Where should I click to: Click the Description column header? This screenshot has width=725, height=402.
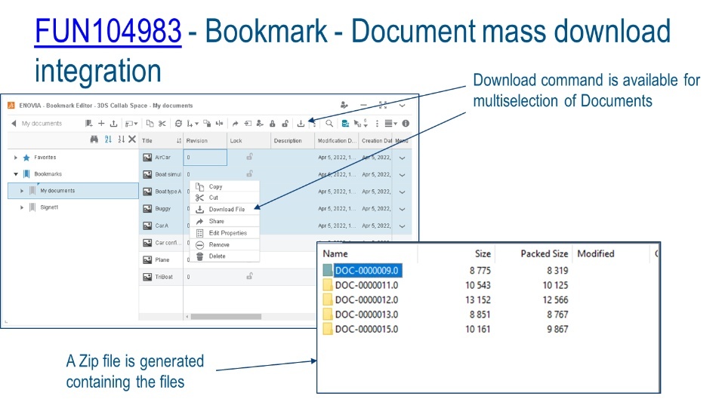(292, 140)
